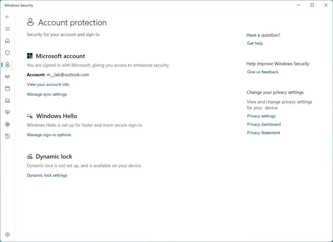
Task: Click View your account info
Action: 48,84
